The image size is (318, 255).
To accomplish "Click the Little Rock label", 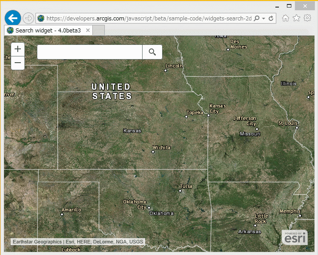I will (262, 219).
